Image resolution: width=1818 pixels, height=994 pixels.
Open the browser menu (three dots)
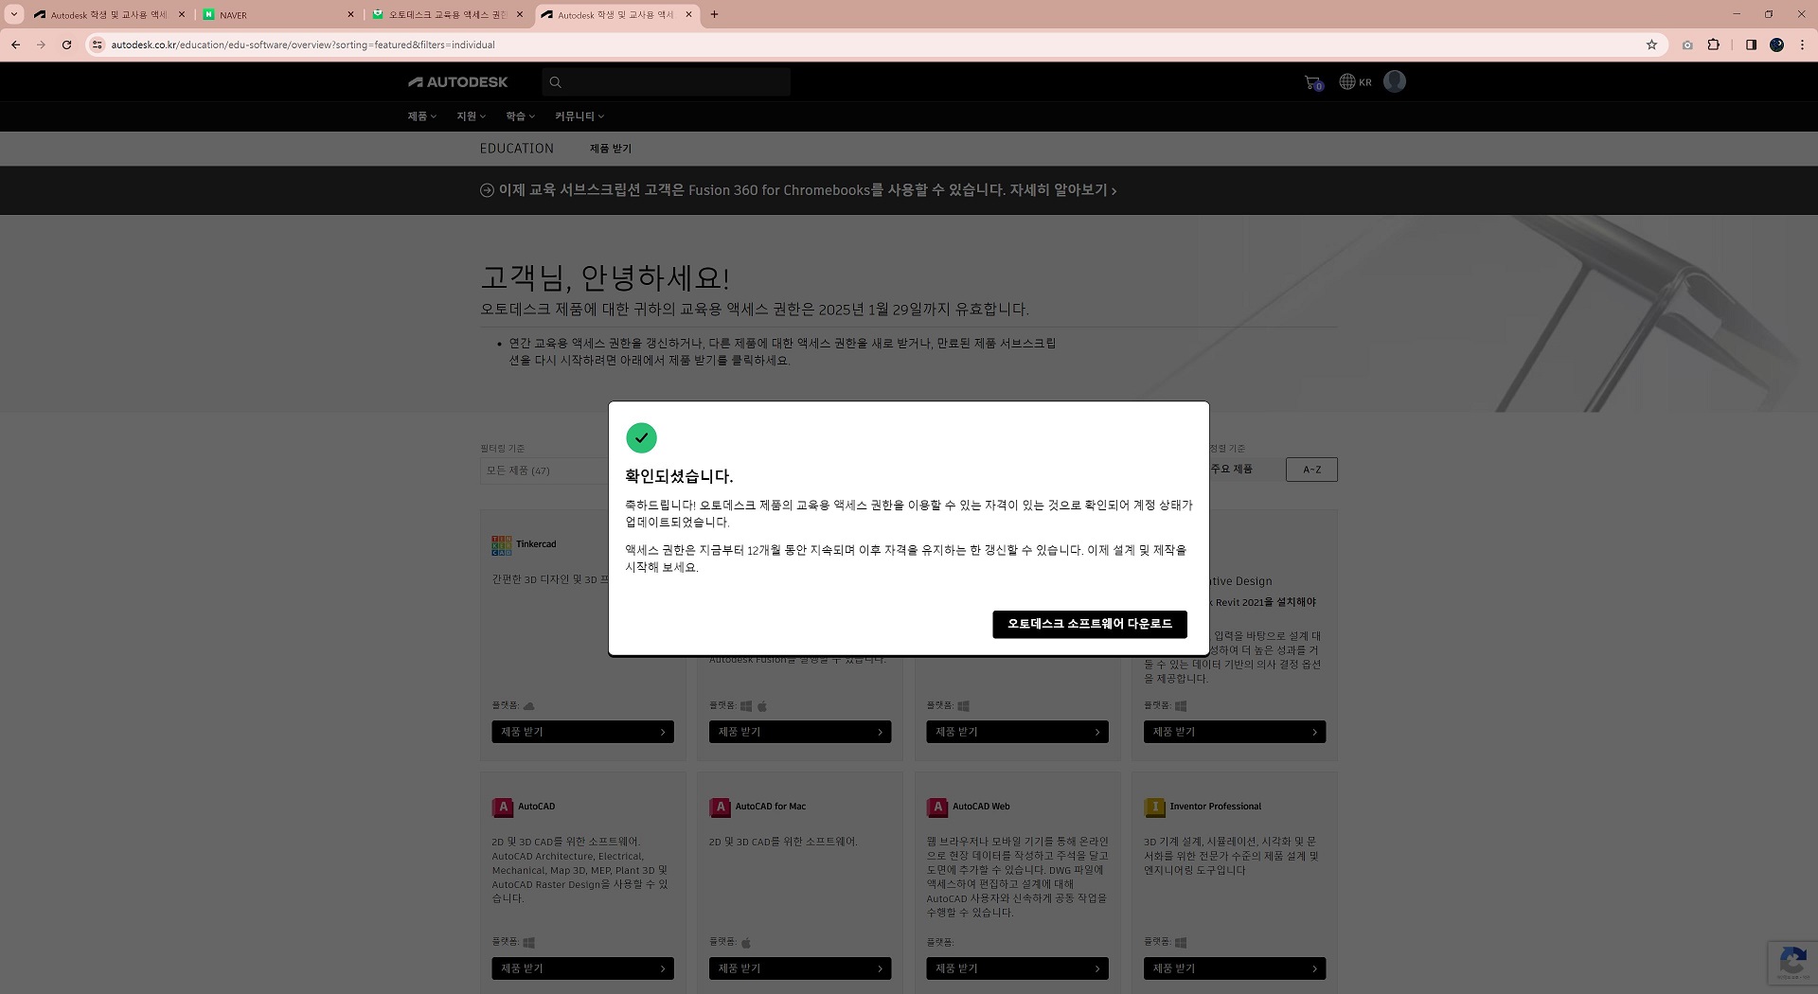click(x=1802, y=44)
